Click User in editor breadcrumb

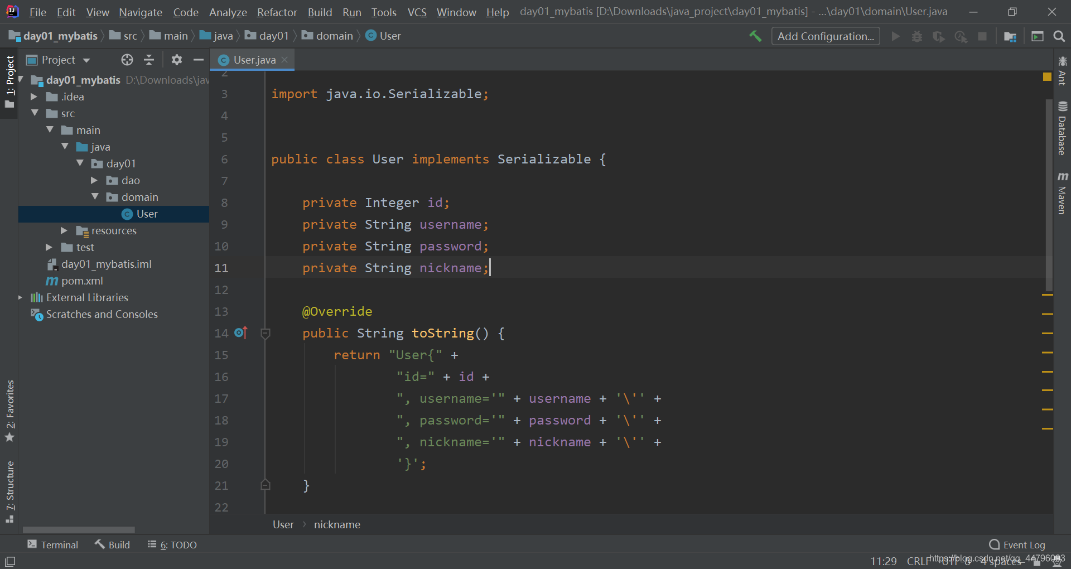(x=283, y=524)
